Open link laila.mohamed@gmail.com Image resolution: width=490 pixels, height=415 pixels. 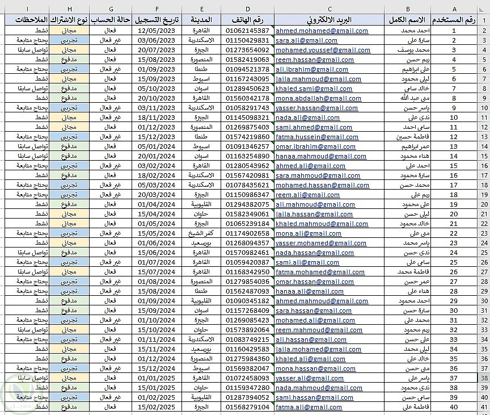pyautogui.click(x=318, y=349)
